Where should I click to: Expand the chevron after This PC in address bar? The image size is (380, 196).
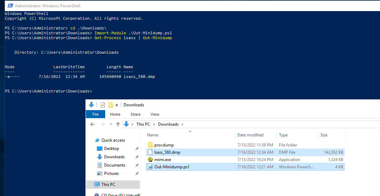coord(154,124)
